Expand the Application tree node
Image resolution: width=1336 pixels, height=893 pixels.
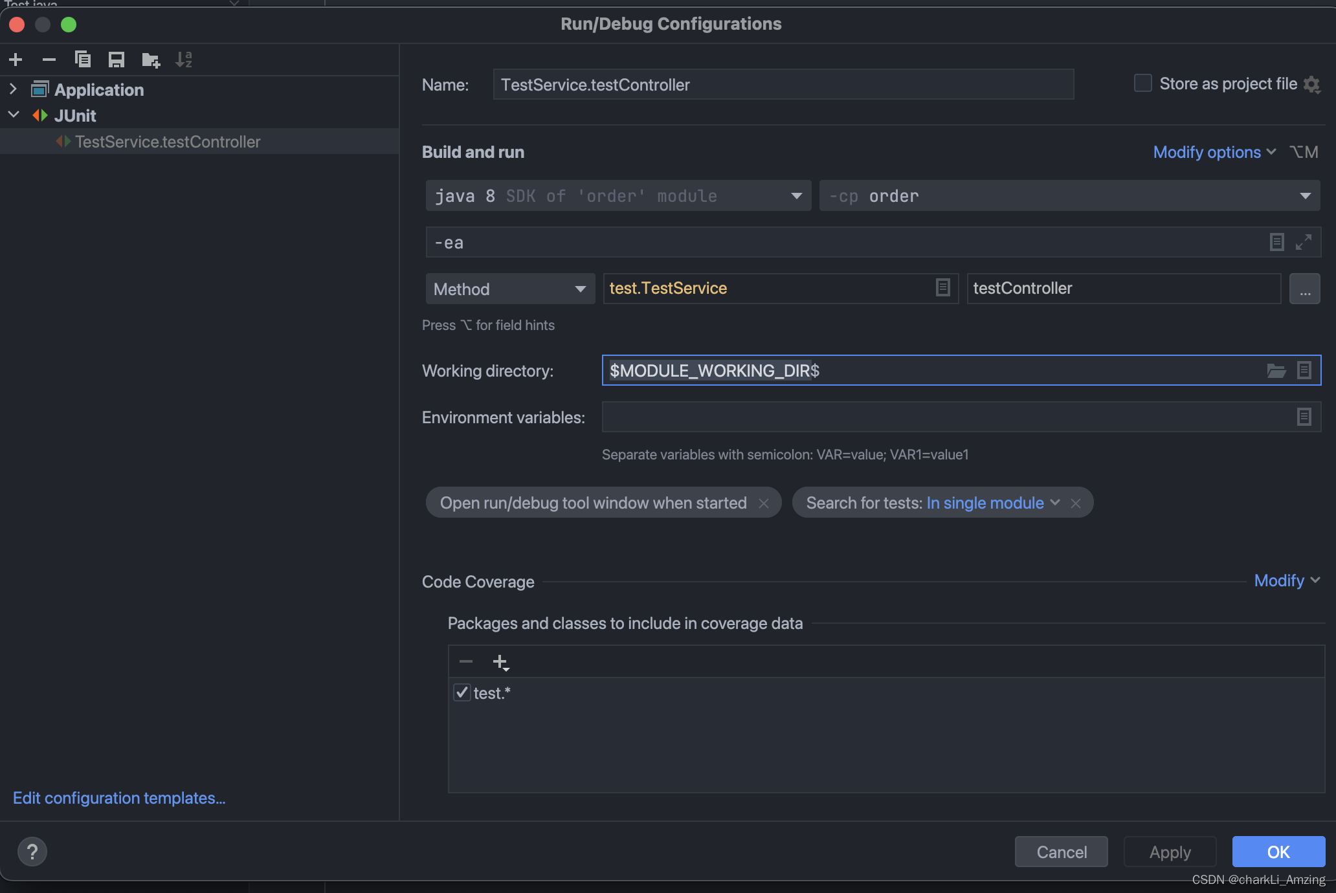(13, 89)
